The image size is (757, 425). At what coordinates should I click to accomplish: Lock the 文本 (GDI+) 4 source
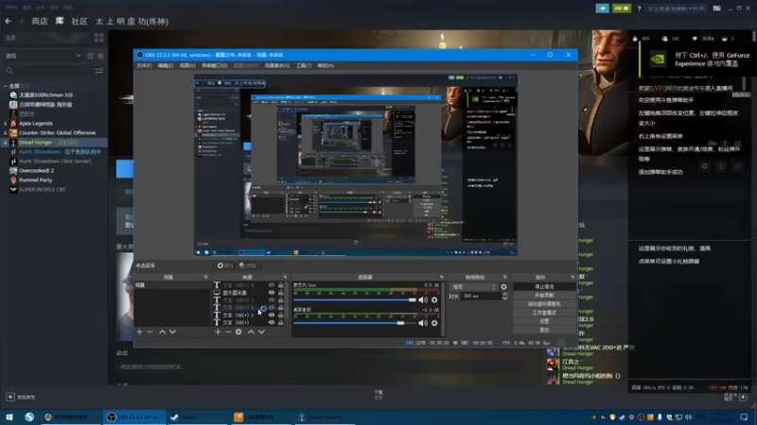[x=280, y=285]
